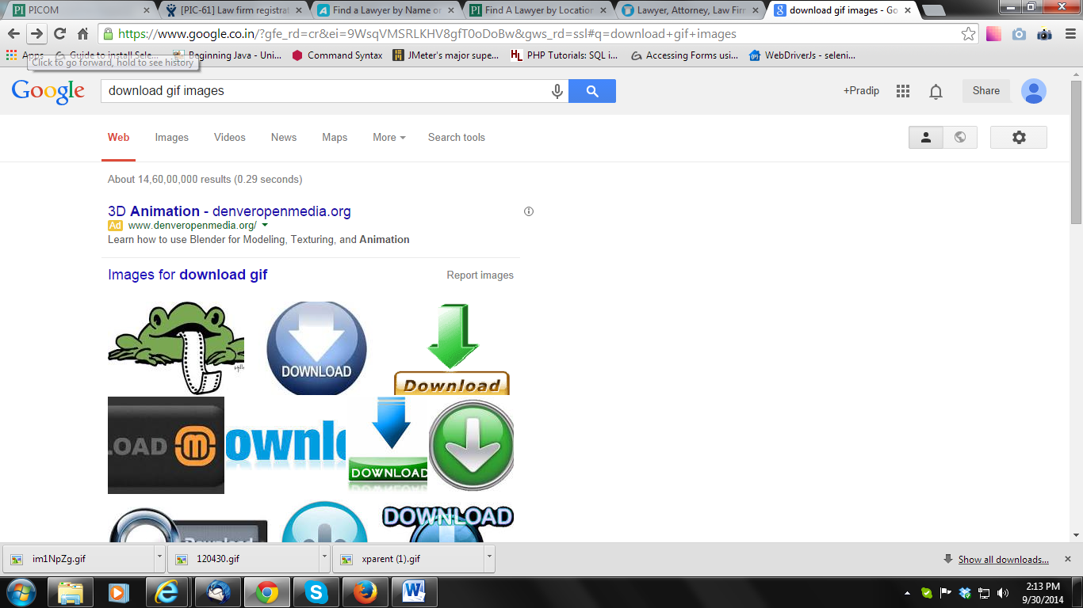This screenshot has height=608, width=1083.
Task: Click the Report images link
Action: 480,275
